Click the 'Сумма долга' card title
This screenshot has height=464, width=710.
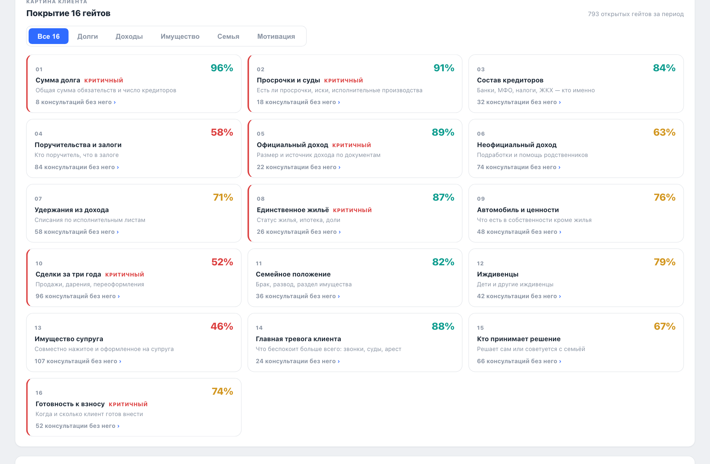[58, 80]
